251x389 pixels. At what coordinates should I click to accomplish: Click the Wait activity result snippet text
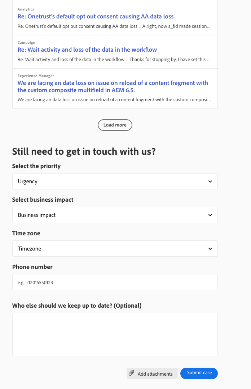click(x=113, y=60)
